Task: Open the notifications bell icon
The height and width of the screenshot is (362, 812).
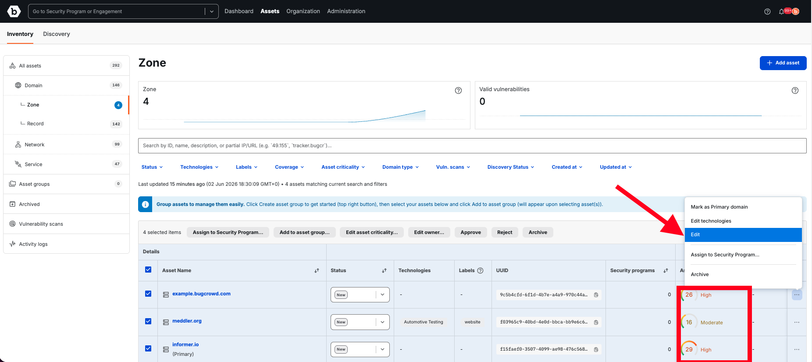Action: click(x=781, y=11)
